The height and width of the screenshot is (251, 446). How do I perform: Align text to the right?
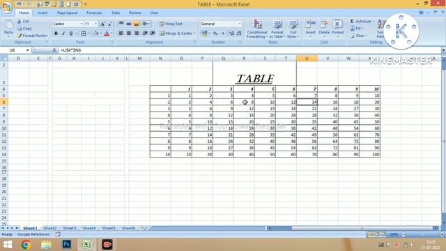click(x=137, y=33)
